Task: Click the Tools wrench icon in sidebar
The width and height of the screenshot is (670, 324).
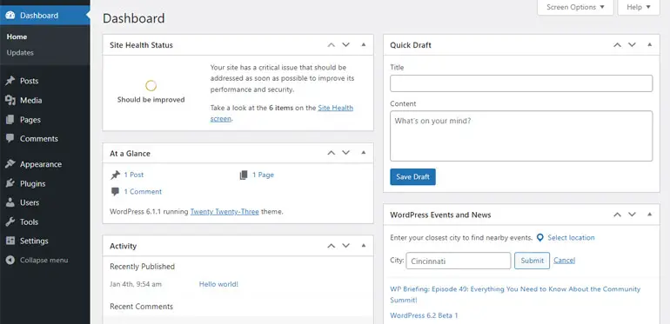Action: (x=10, y=222)
